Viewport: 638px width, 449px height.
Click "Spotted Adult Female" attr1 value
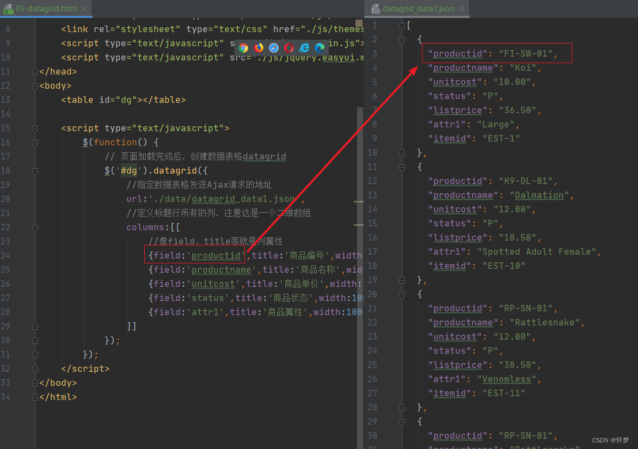[536, 252]
